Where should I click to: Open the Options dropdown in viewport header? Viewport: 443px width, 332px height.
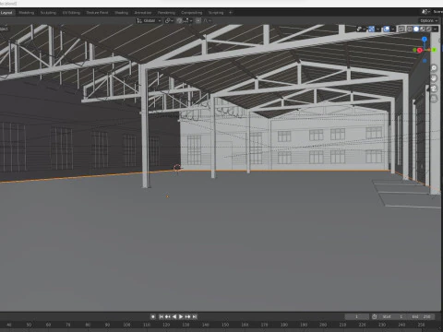tap(428, 20)
